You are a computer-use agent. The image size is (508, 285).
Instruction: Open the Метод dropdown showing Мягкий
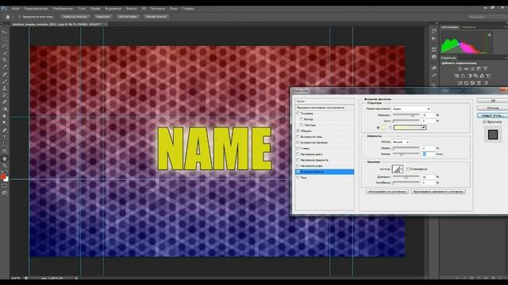[x=400, y=142]
